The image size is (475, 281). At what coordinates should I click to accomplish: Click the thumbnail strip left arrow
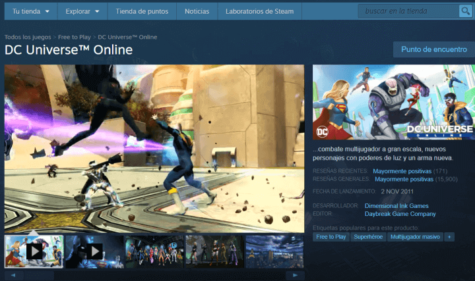(13, 275)
